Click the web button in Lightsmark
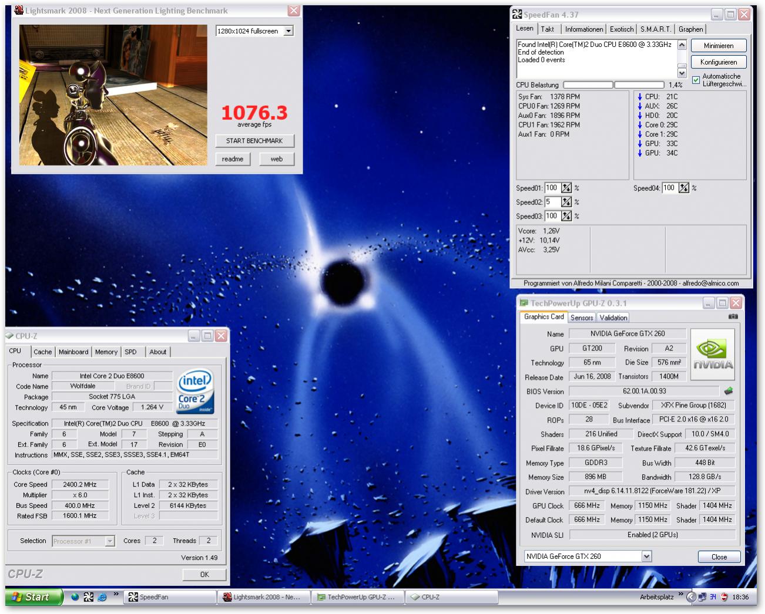Screen dimensions: 765x614 click(x=277, y=159)
